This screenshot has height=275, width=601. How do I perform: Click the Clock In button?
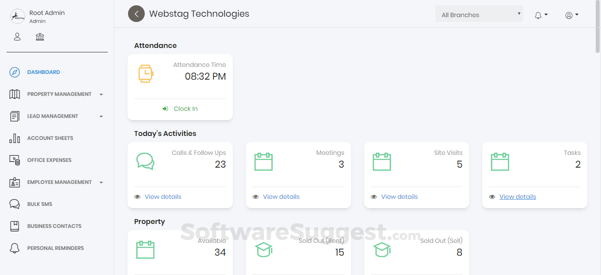(180, 108)
